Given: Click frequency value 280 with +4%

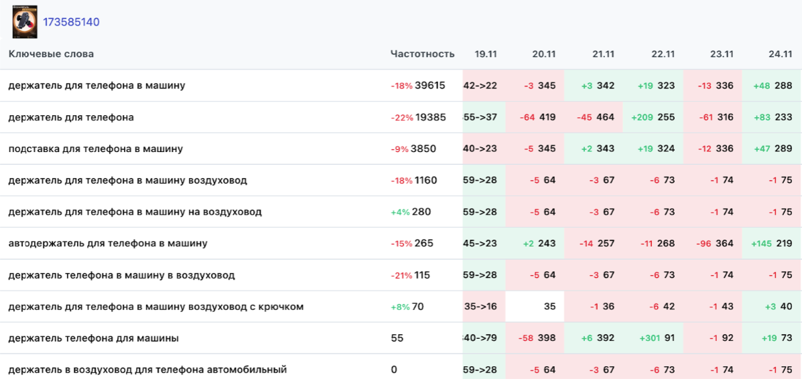Looking at the screenshot, I should tap(421, 212).
